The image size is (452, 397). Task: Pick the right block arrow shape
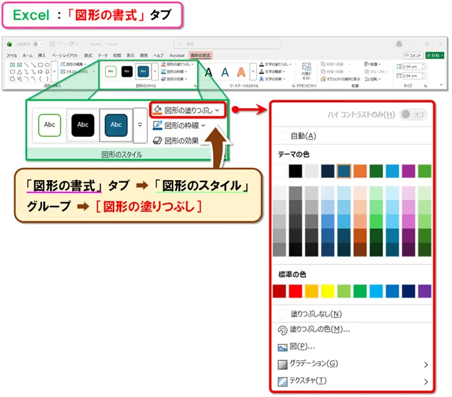tap(40, 72)
